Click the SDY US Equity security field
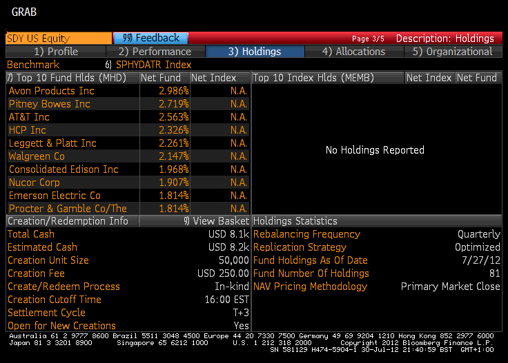508x363 pixels. (x=59, y=38)
